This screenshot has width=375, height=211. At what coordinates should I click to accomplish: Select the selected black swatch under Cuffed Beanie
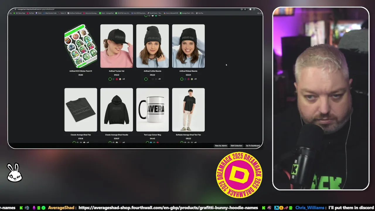[146, 79]
